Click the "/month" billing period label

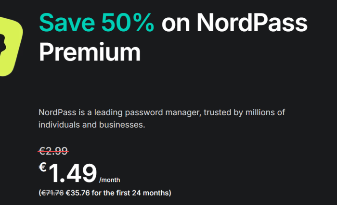tap(109, 180)
